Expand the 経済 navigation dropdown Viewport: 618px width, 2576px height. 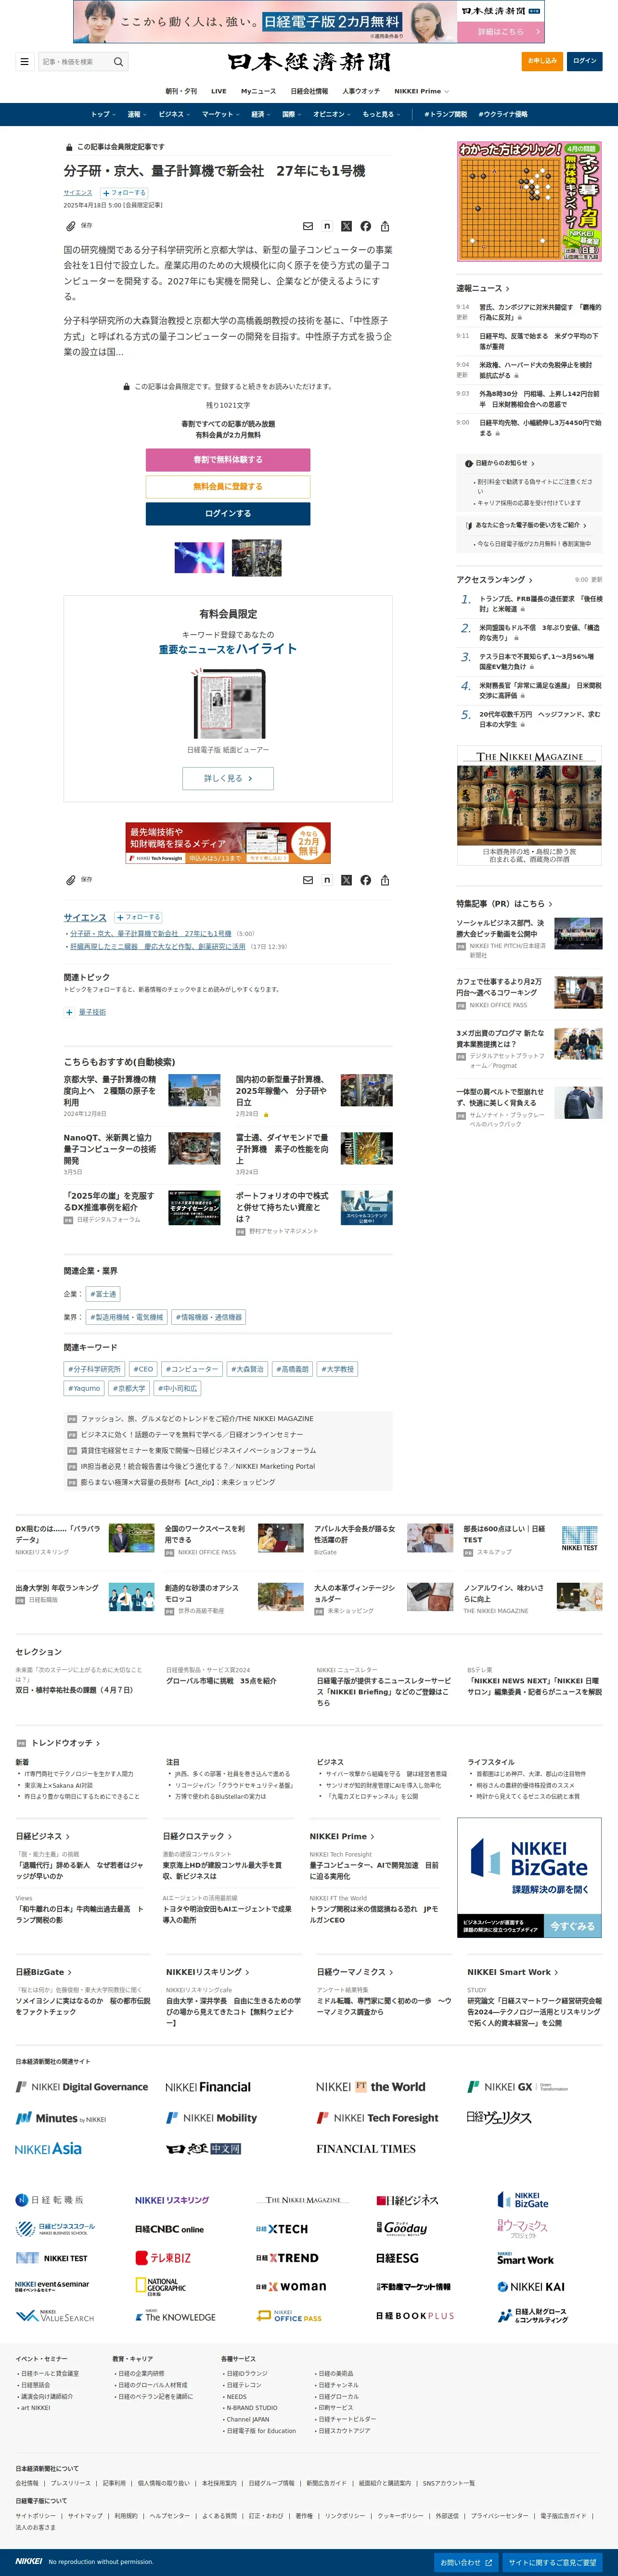[x=261, y=114]
